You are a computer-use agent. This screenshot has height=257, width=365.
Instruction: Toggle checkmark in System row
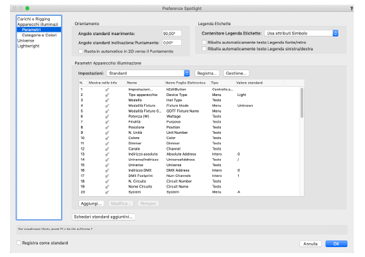coord(107,192)
